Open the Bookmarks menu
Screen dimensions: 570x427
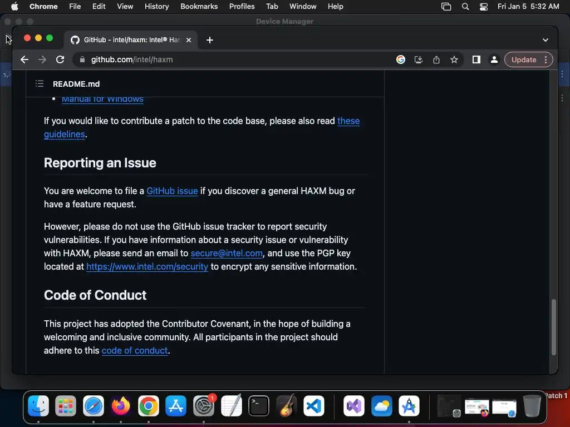(x=199, y=7)
